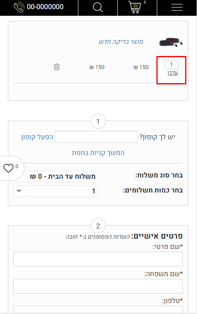This screenshot has width=197, height=314.
Task: Open the shopping cart icon
Action: click(135, 7)
